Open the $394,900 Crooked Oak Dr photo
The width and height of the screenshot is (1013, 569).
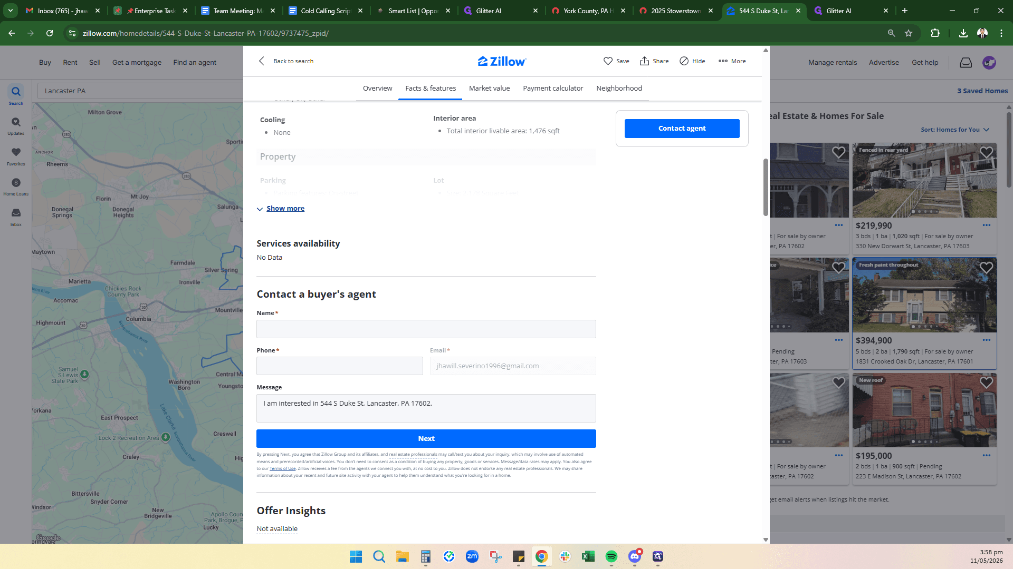[924, 295]
